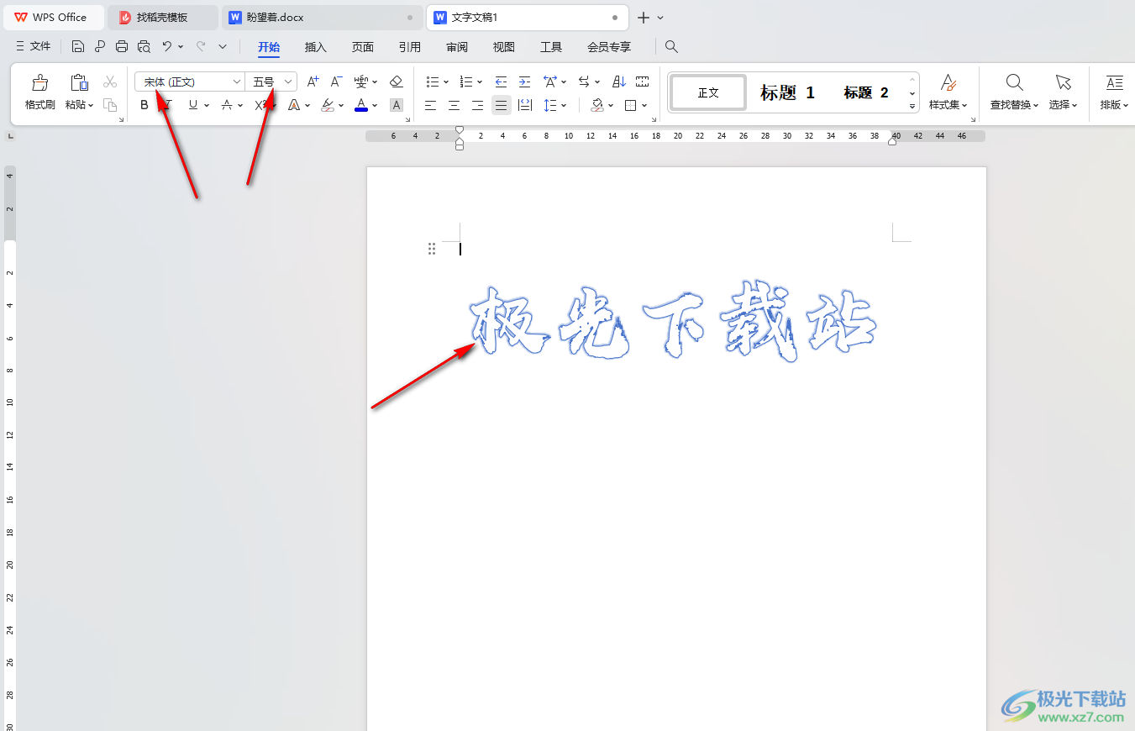The height and width of the screenshot is (731, 1135).
Task: Decrease font size with A- icon
Action: tap(336, 82)
